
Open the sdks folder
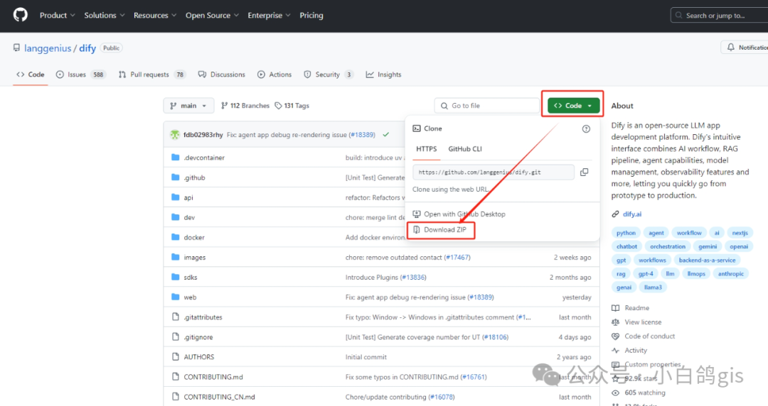[x=191, y=278]
